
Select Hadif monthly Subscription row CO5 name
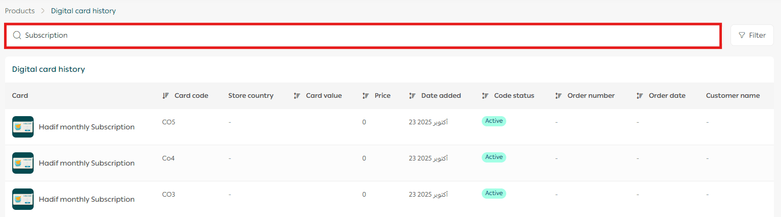(87, 127)
